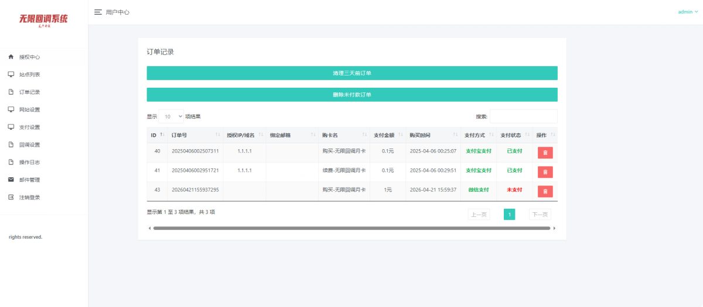Click the 微信支付 payment method cell
The height and width of the screenshot is (307, 703).
[x=479, y=190]
